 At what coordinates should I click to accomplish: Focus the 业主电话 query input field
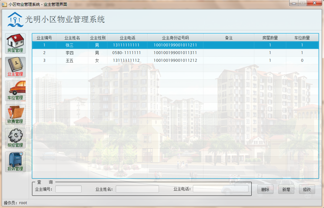tap(221, 188)
